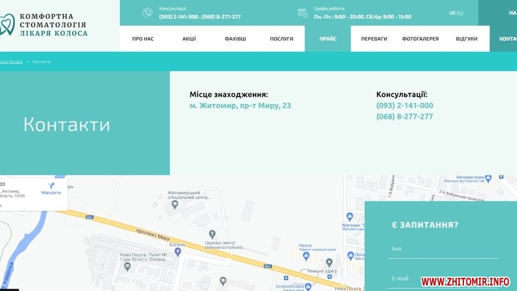Click the work schedule calendar icon
Viewport: 517px width, 291px height.
tap(303, 13)
